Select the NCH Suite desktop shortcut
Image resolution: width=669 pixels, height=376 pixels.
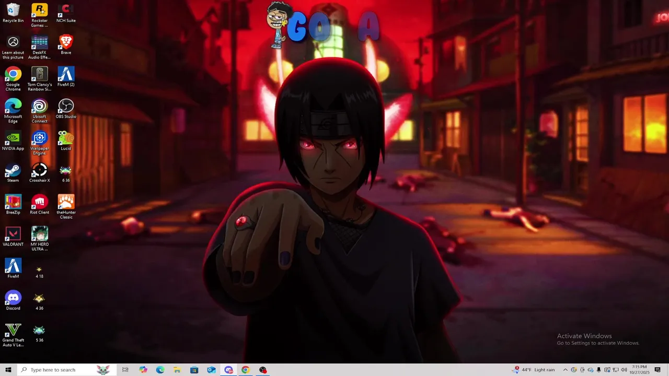tap(66, 13)
